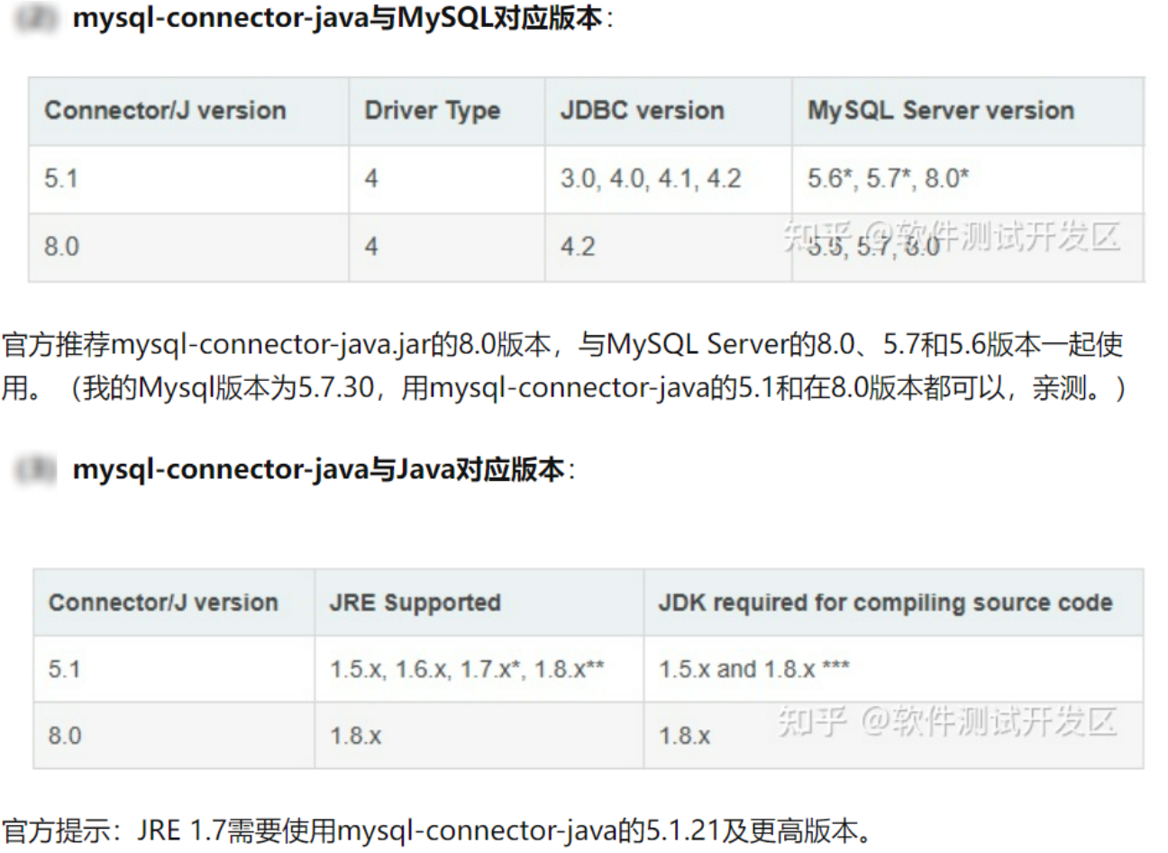Click the 官方推荐 paragraph's first line

click(562, 344)
